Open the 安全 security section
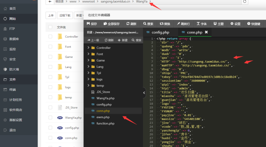This screenshot has height=147, width=266. coord(19,59)
